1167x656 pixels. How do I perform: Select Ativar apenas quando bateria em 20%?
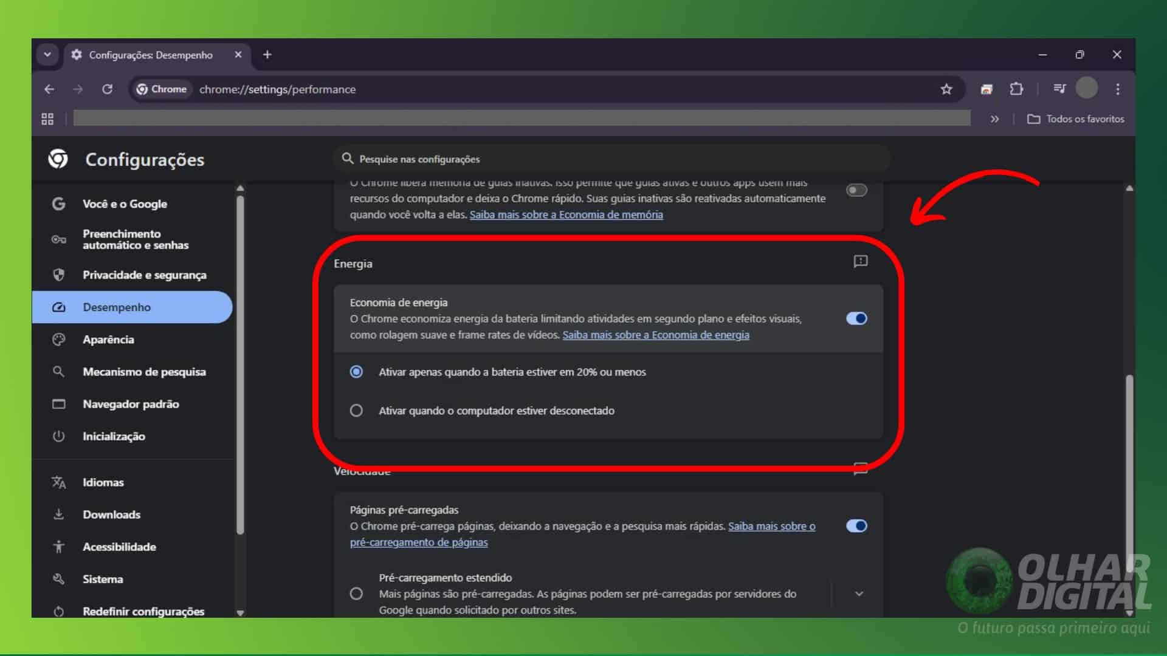[356, 372]
